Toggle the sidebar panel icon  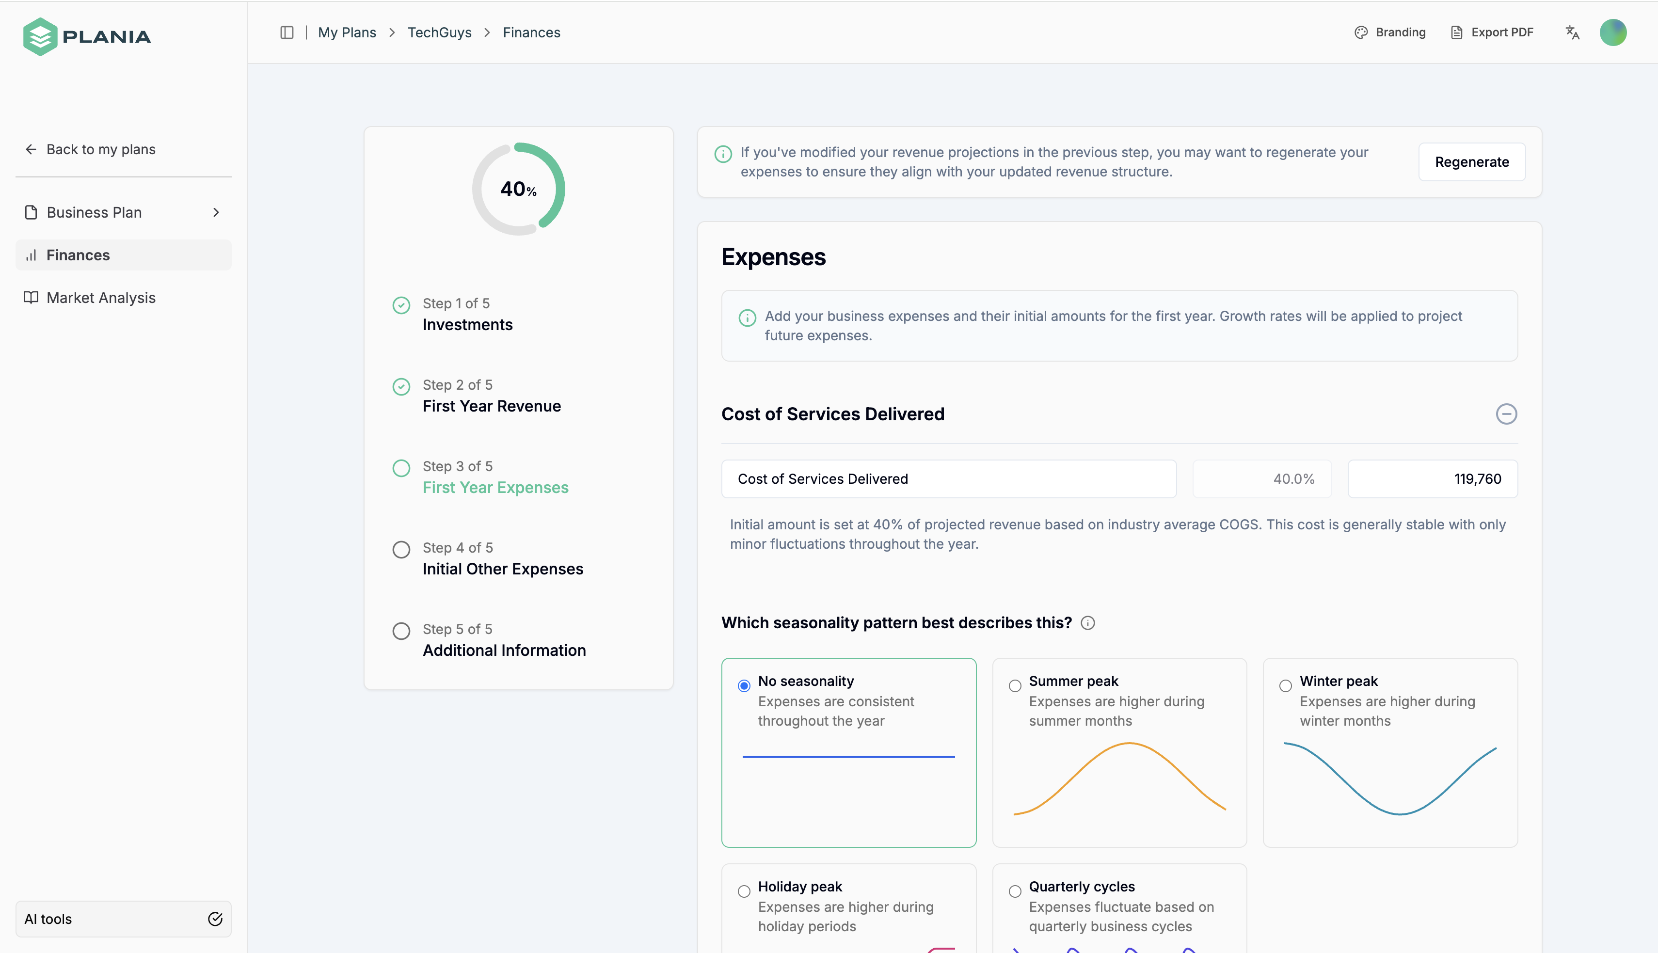(x=287, y=32)
